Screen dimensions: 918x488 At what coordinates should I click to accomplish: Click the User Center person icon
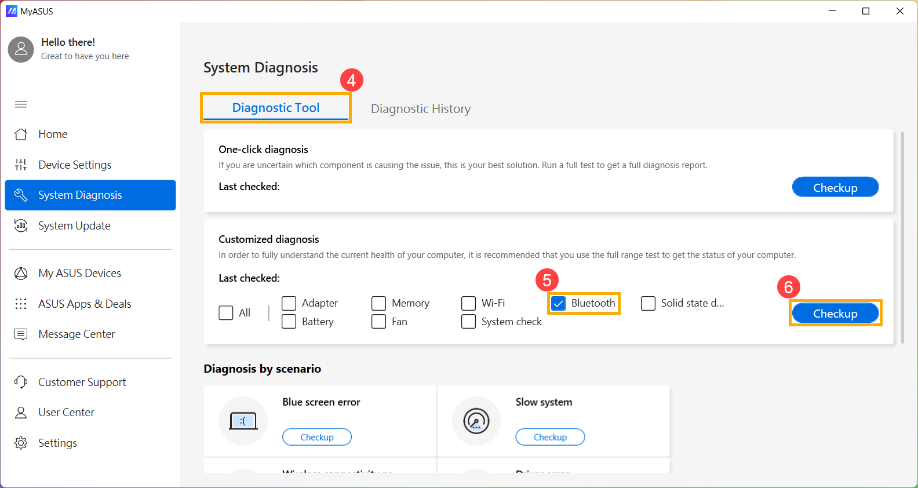(21, 412)
